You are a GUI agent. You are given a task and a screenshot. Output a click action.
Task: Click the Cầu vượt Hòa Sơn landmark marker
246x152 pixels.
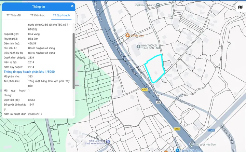pyautogui.click(x=191, y=144)
